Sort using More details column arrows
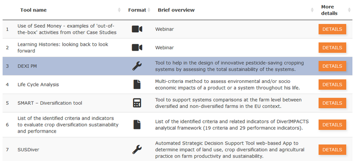 coord(349,10)
